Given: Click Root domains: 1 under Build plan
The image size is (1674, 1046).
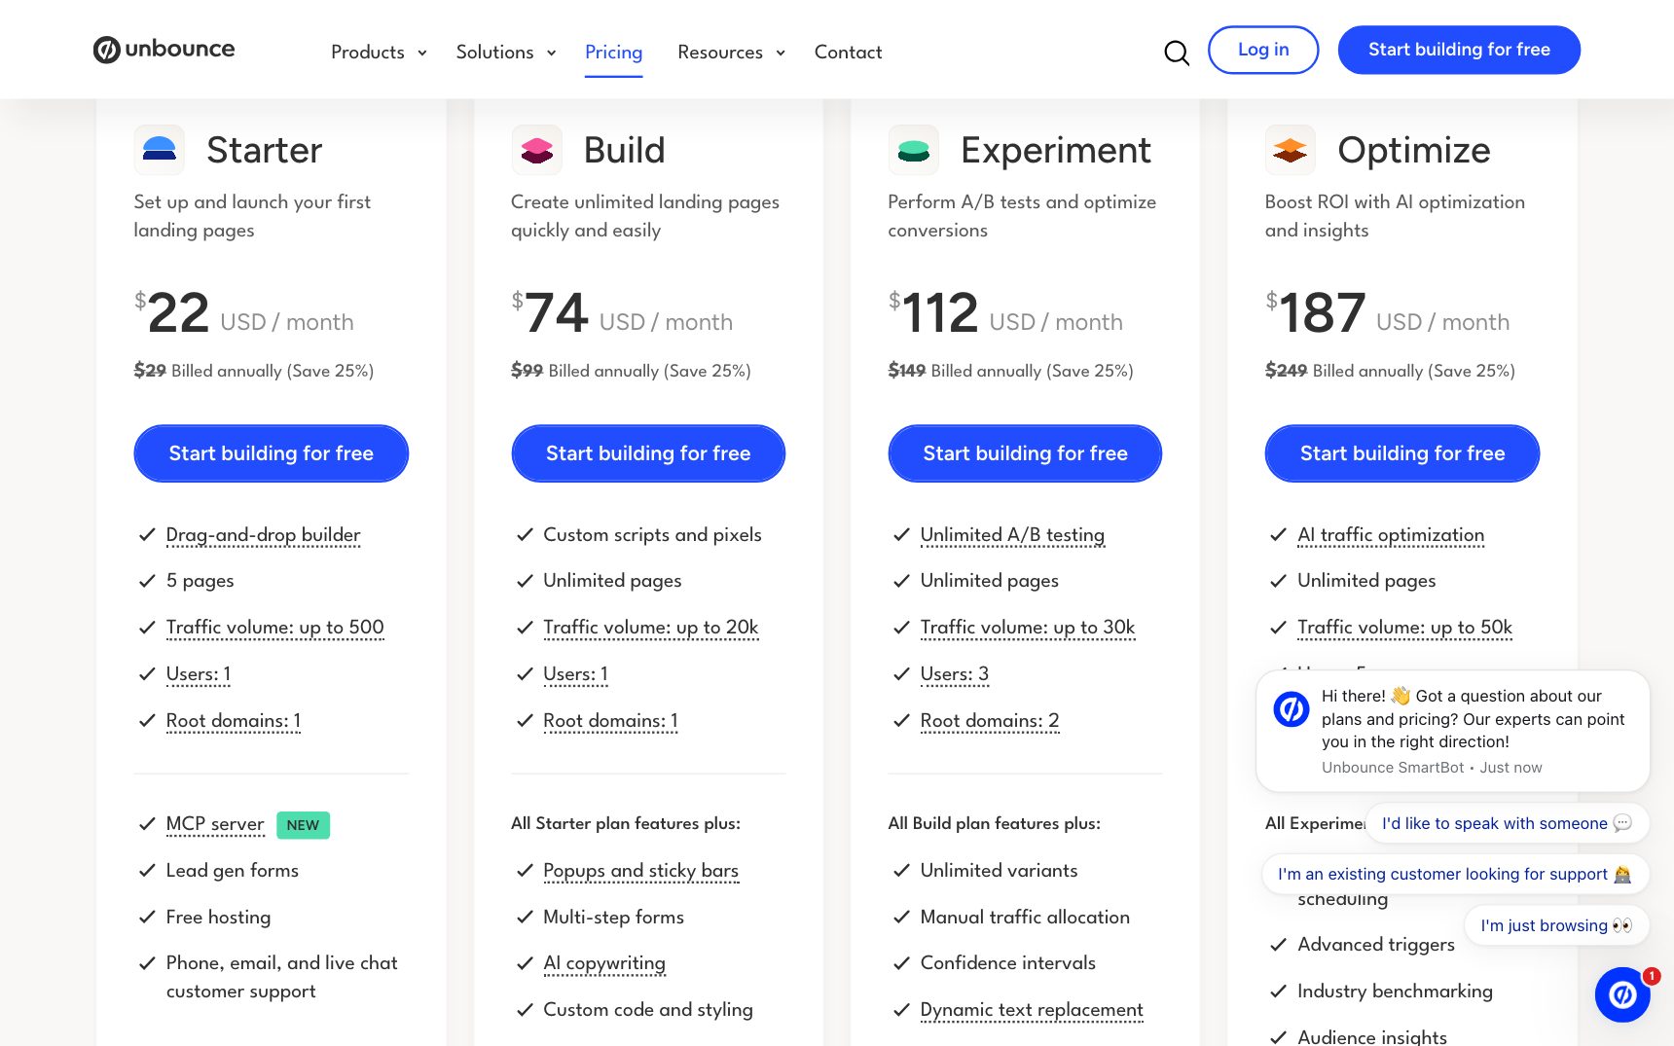Looking at the screenshot, I should tap(611, 721).
